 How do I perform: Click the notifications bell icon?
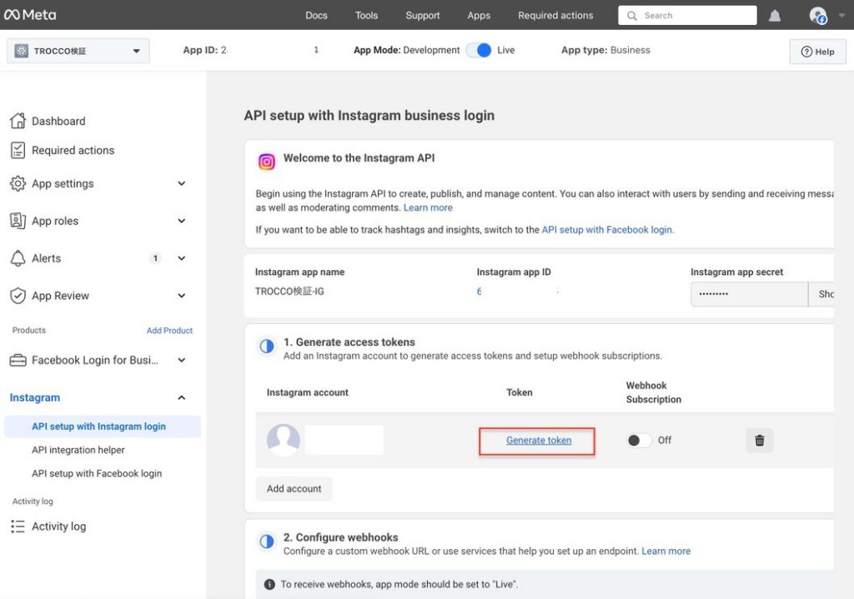pyautogui.click(x=775, y=16)
